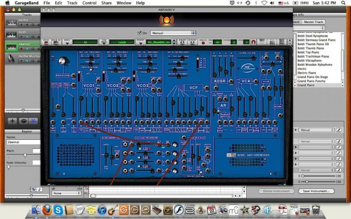
Task: Mute the Zawinul track
Action: click(27, 49)
